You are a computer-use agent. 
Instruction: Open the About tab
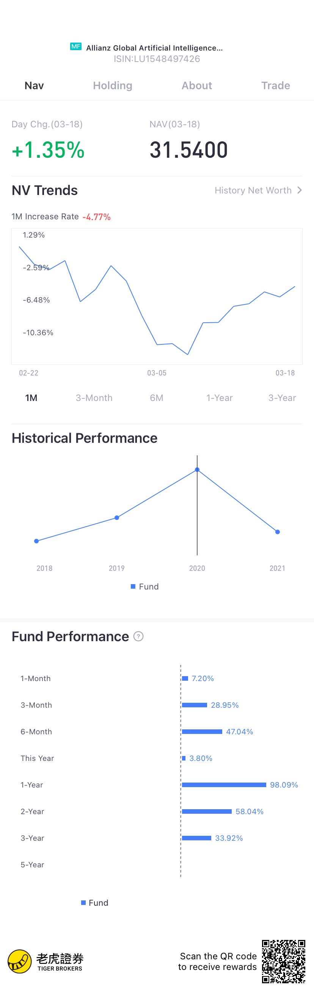tap(197, 86)
